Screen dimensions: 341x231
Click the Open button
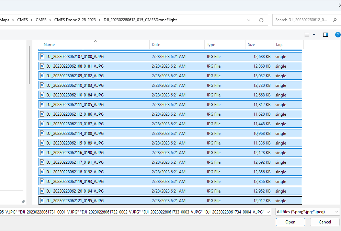point(290,222)
